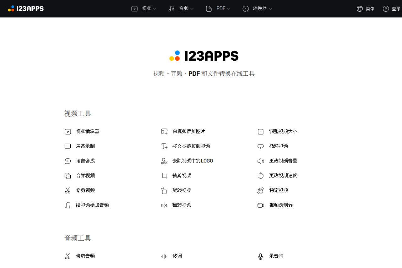Viewport: 402px width, 268px height.
Task: Click the 音频工具 section heading
Action: click(x=78, y=238)
